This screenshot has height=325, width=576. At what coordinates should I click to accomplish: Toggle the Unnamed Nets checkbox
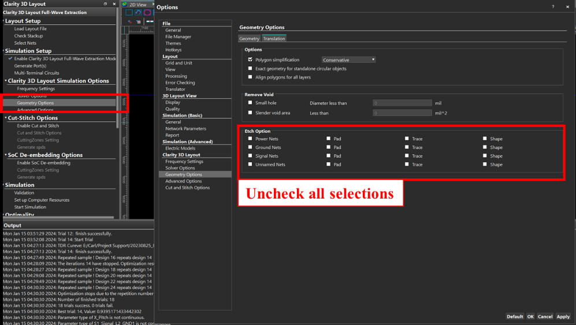click(250, 164)
